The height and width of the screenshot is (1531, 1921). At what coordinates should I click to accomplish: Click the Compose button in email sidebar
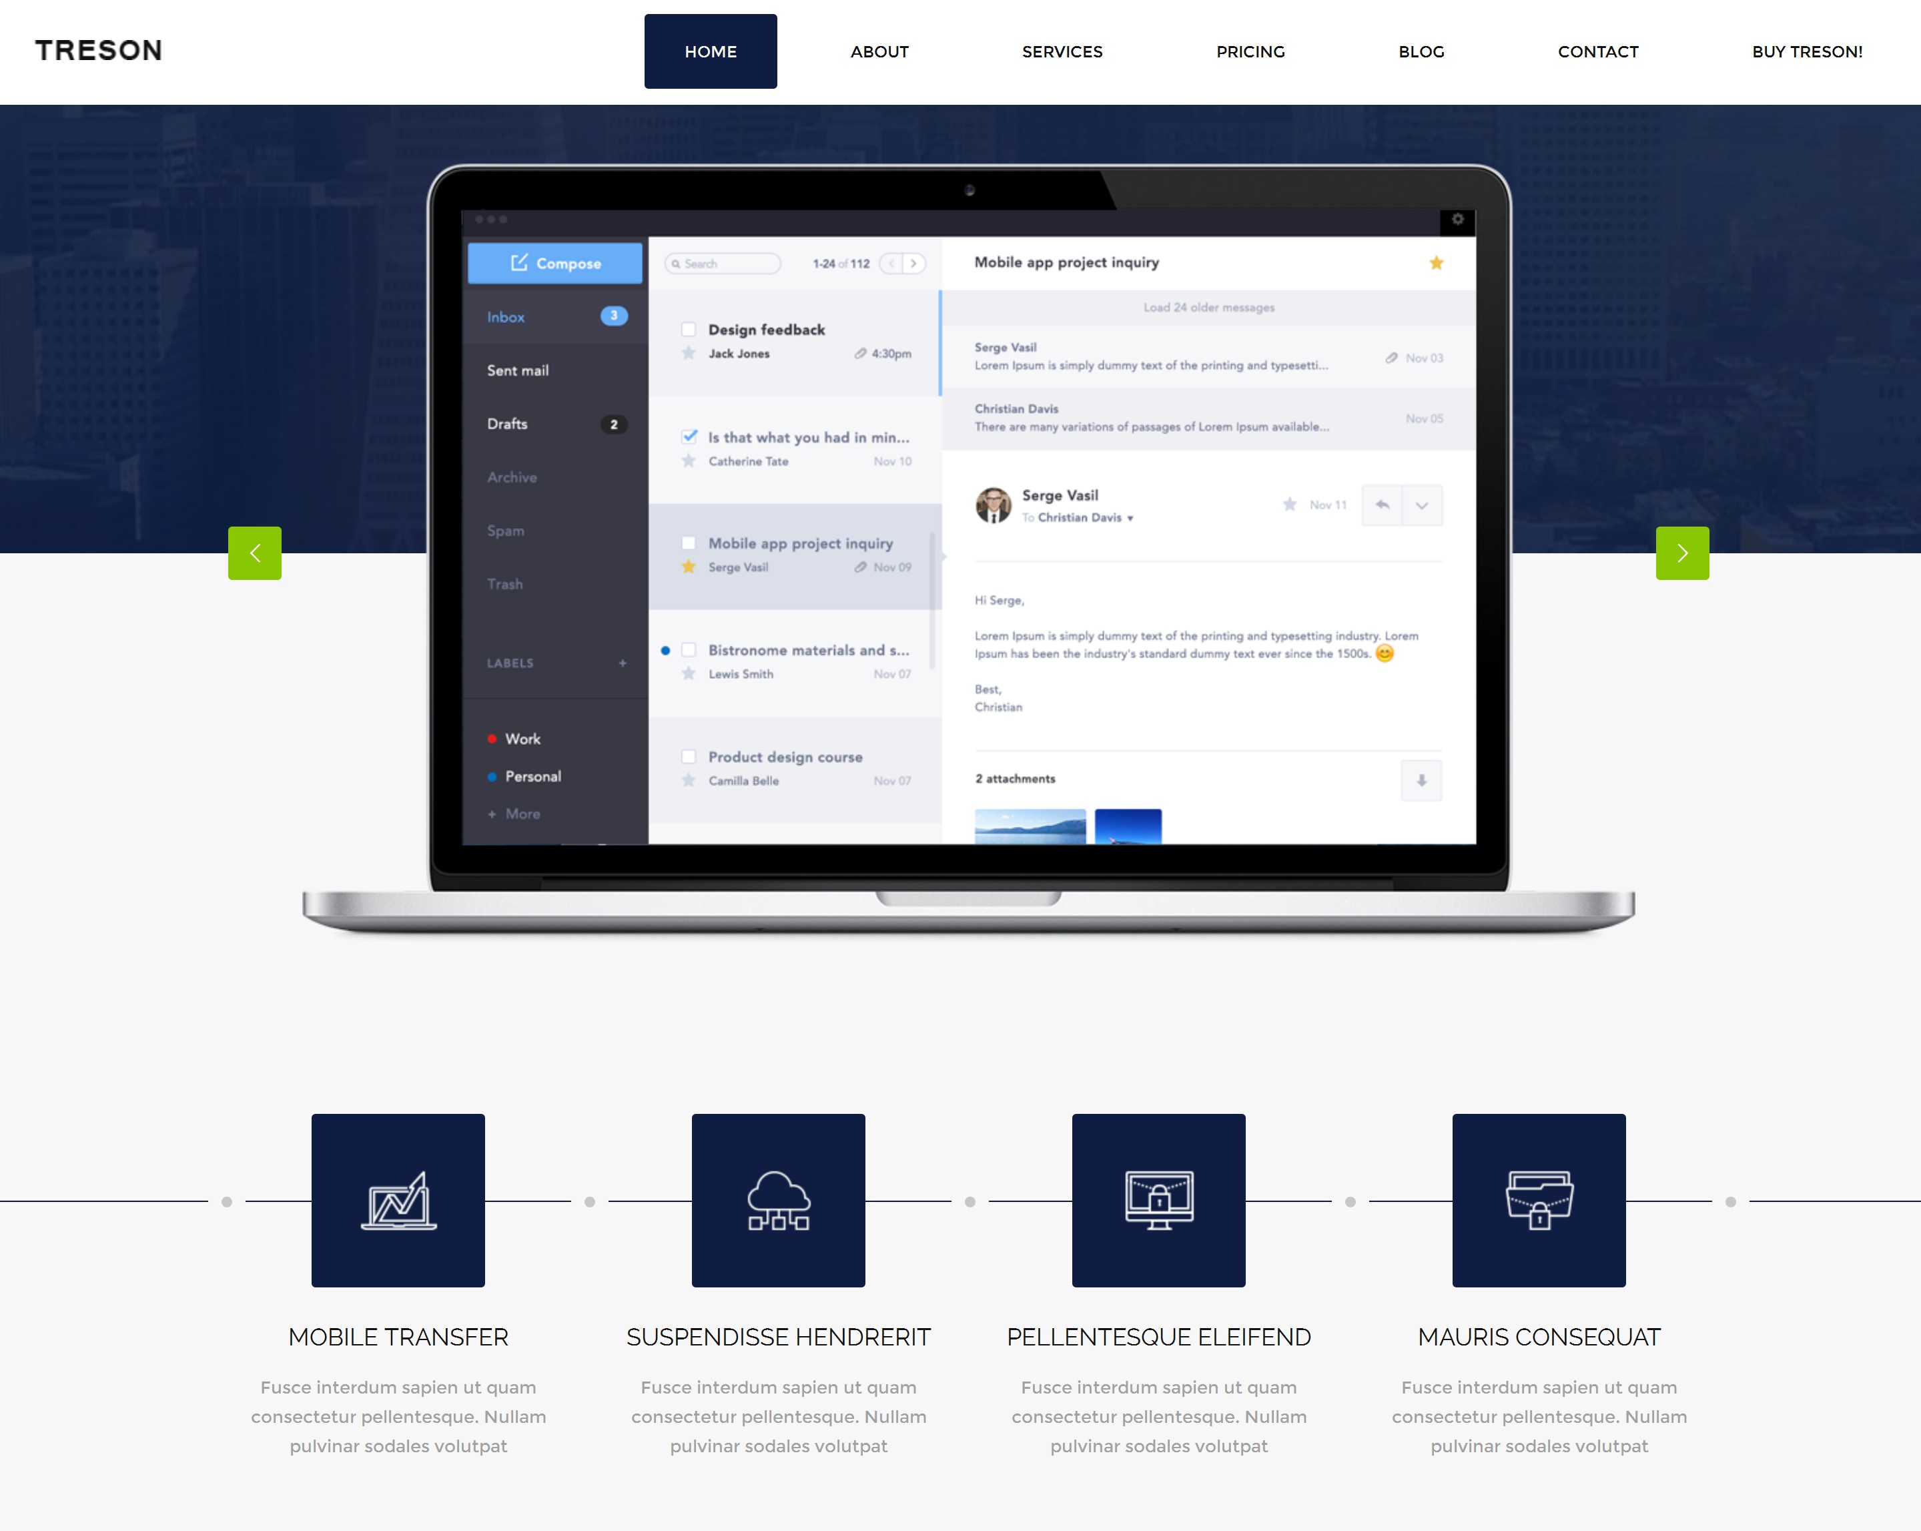pos(556,261)
